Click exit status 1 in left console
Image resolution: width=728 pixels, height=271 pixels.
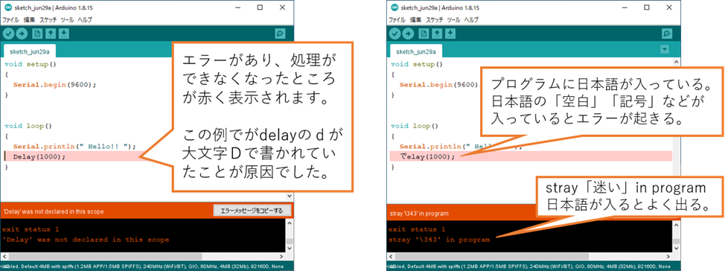pyautogui.click(x=31, y=229)
